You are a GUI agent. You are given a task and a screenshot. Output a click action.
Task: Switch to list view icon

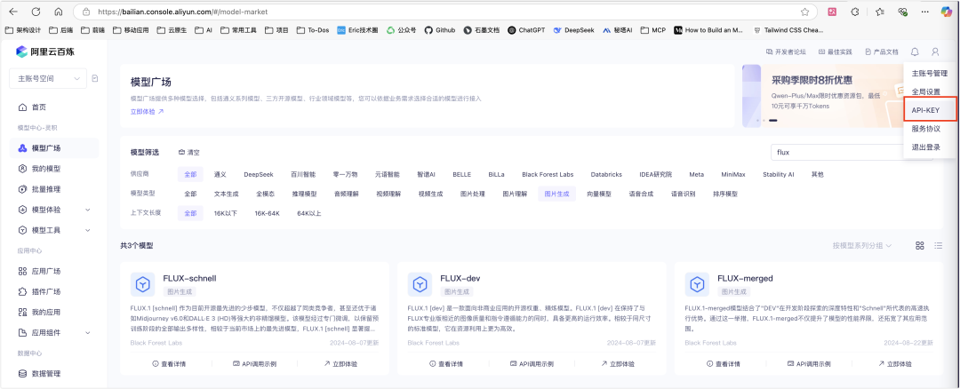[938, 245]
